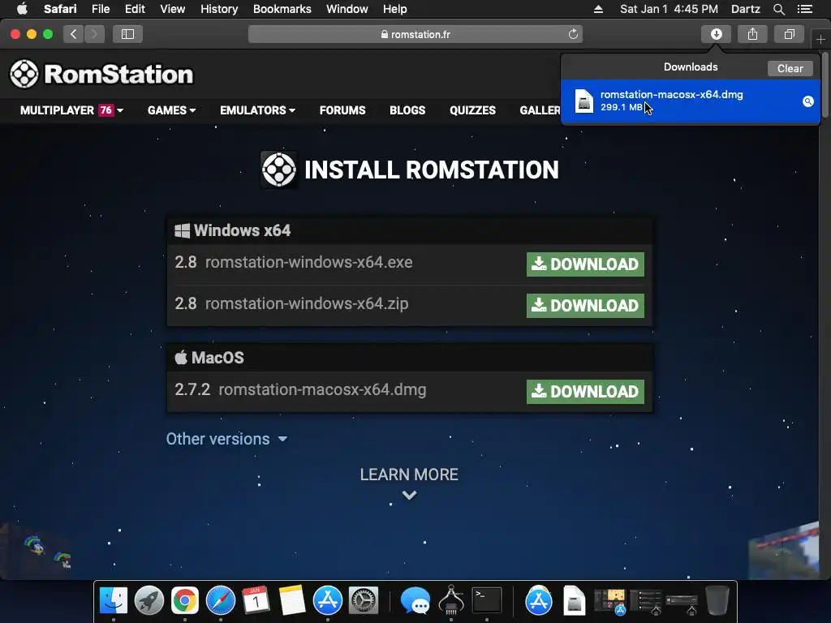Open Terminal from the dock

[x=487, y=600]
